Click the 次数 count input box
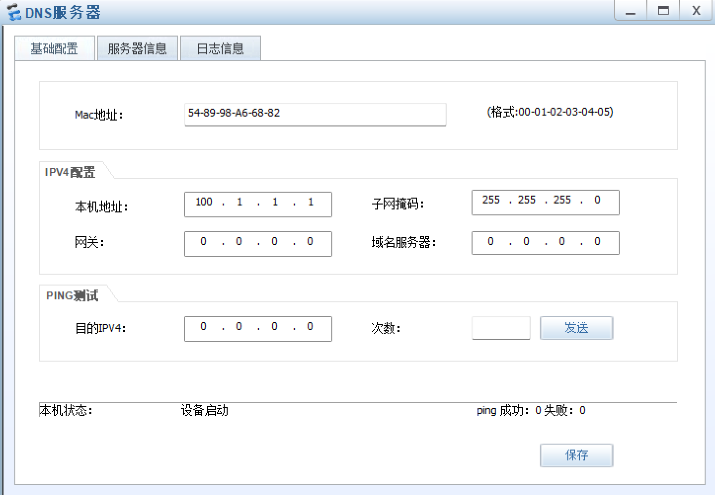Viewport: 715px width, 495px height. [501, 328]
